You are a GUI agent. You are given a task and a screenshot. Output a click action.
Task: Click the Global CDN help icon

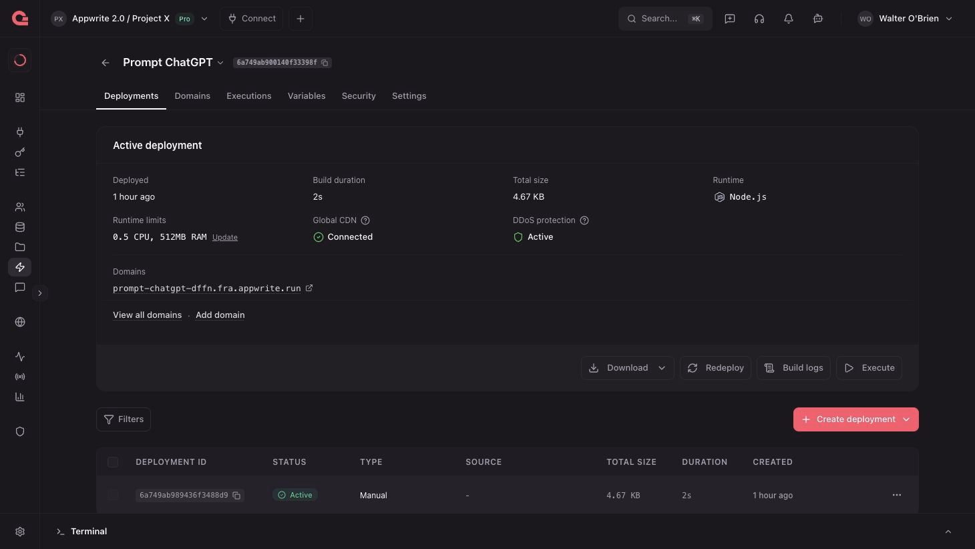point(365,220)
